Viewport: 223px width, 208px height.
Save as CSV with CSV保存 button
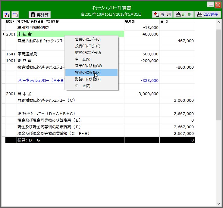(x=207, y=14)
